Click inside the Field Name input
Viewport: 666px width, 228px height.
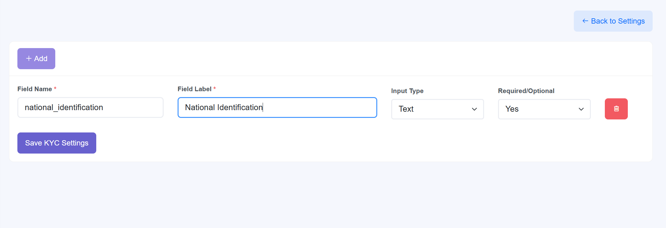coord(90,107)
